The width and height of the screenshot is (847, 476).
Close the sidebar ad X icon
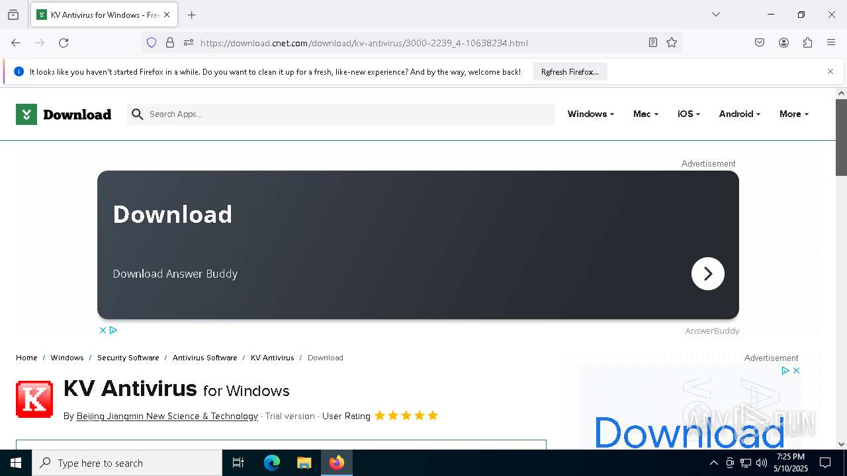(x=796, y=371)
